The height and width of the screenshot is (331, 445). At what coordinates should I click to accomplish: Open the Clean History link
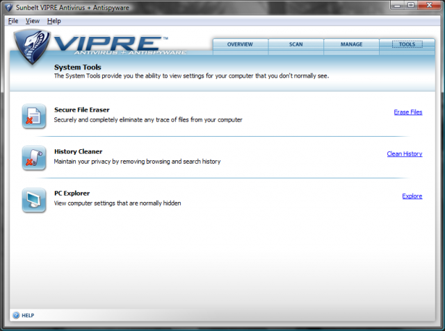click(405, 154)
